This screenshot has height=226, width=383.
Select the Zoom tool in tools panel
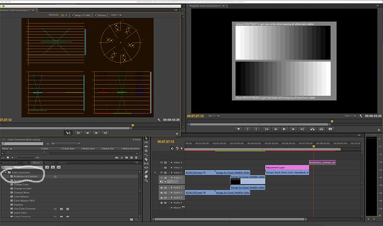(x=146, y=180)
